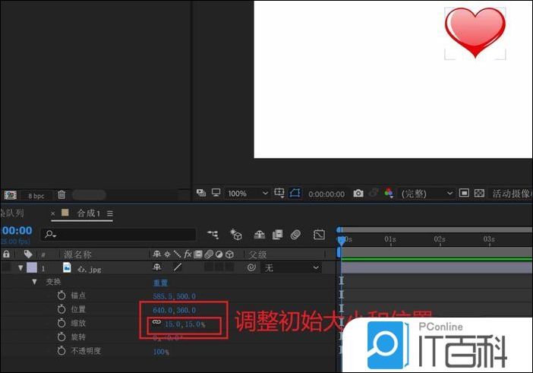Image resolution: width=533 pixels, height=373 pixels.
Task: Click the region of interest icon
Action: [x=294, y=194]
